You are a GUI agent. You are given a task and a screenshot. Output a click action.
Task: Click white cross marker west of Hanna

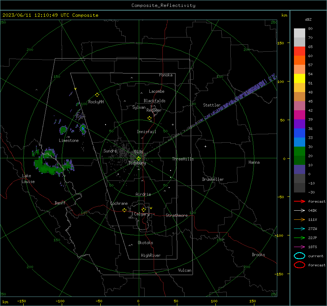(x=205, y=146)
